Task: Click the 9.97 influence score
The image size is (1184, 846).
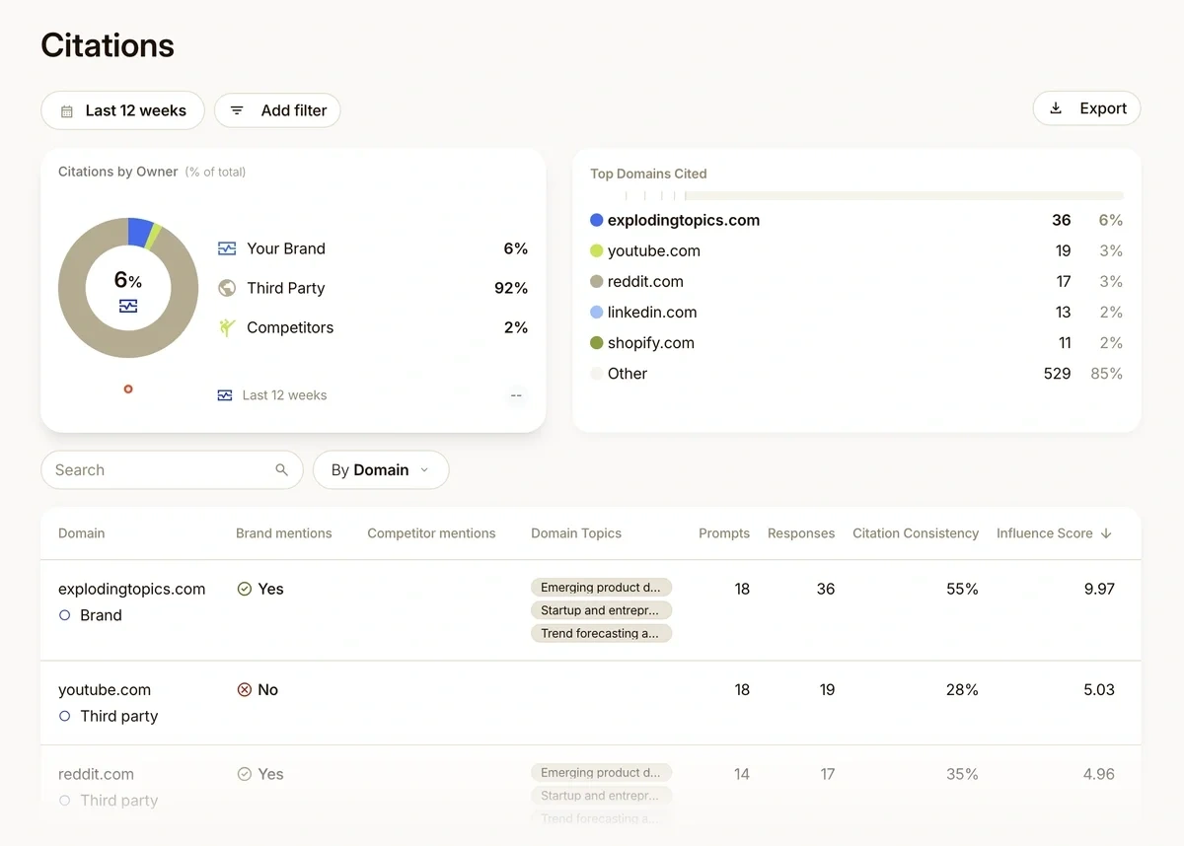Action: point(1099,589)
